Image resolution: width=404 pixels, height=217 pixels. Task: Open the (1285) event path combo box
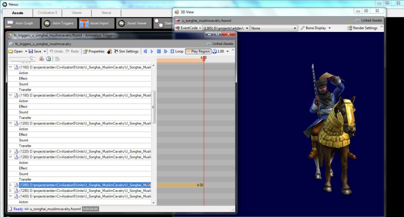[226, 28]
